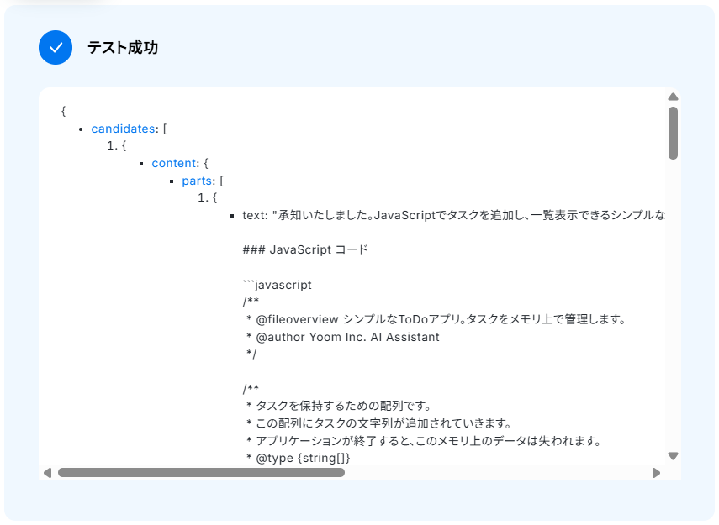Click the テスト成功 heading
This screenshot has height=525, width=719.
(123, 48)
